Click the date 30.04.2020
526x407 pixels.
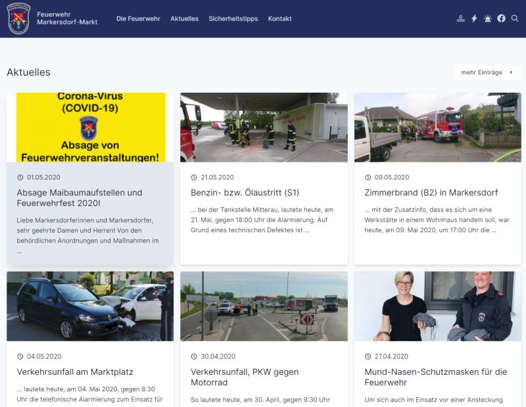(218, 356)
